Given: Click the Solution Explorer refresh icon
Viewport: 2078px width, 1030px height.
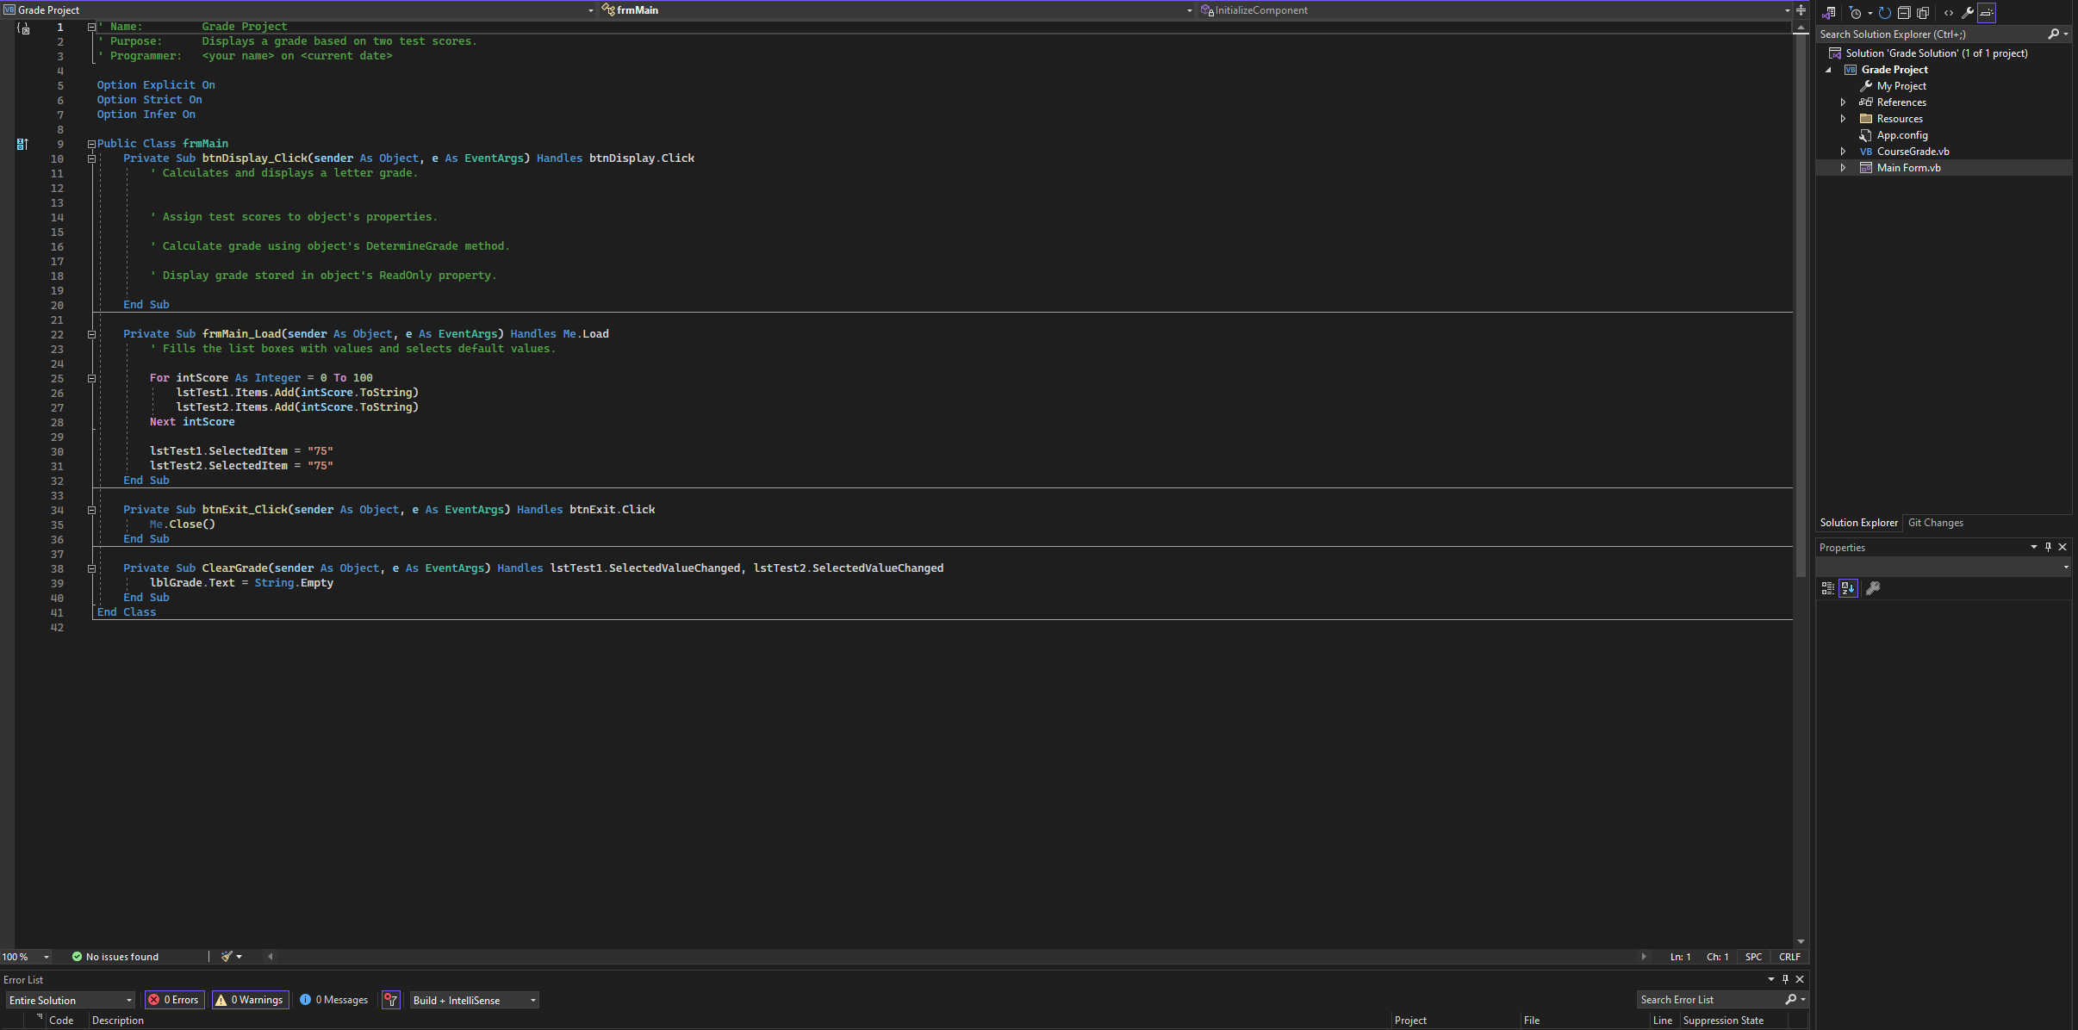Looking at the screenshot, I should point(1885,12).
